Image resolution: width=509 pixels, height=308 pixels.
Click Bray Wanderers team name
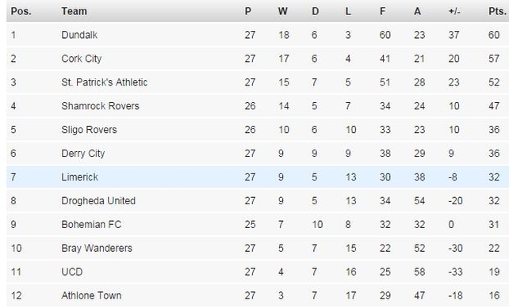pos(97,248)
